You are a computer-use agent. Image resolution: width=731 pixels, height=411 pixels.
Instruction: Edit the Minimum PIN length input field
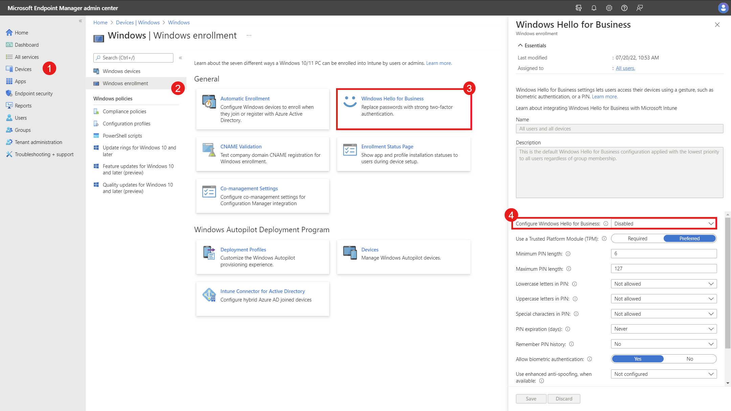[x=664, y=253]
